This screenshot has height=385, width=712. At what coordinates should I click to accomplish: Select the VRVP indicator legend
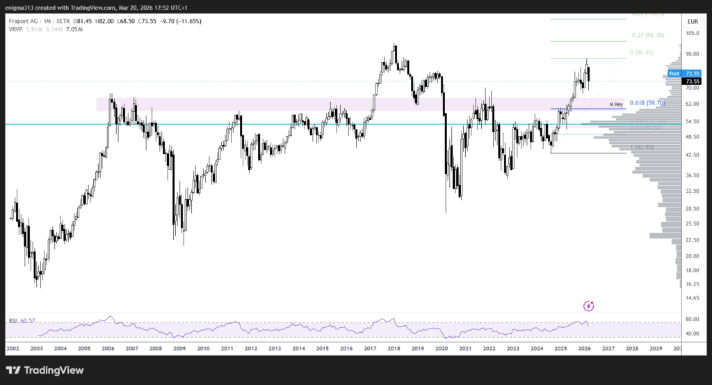[x=15, y=29]
